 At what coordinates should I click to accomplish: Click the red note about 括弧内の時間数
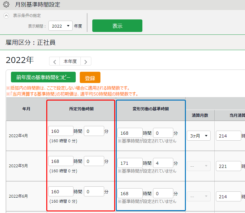(x=68, y=88)
